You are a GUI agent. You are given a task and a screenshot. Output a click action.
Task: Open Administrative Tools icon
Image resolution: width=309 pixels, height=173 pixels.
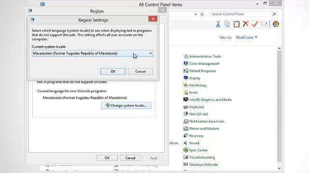coord(202,57)
